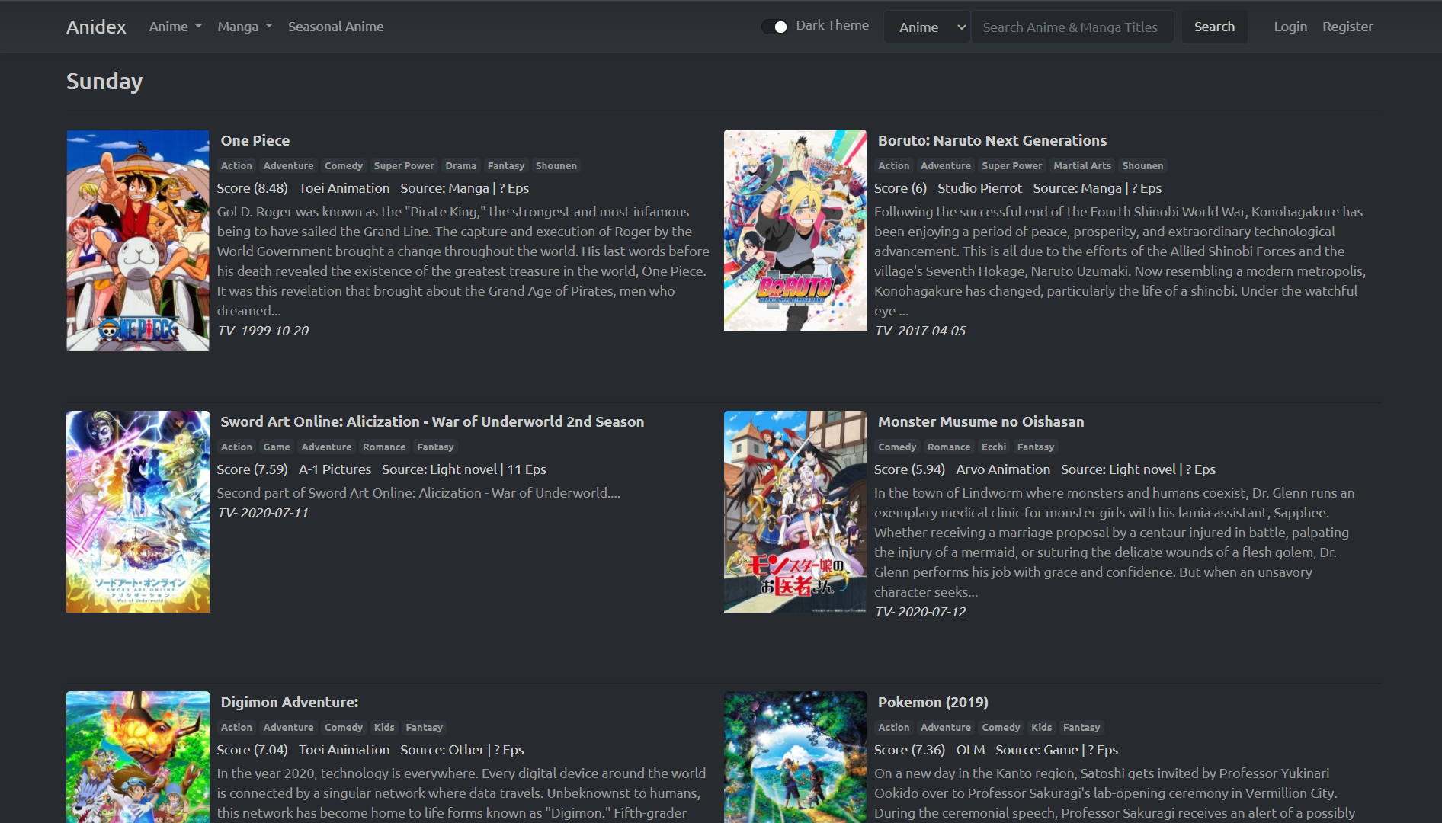Viewport: 1442px width, 823px height.
Task: Select the Romance tag under Sword Art Online
Action: point(383,447)
